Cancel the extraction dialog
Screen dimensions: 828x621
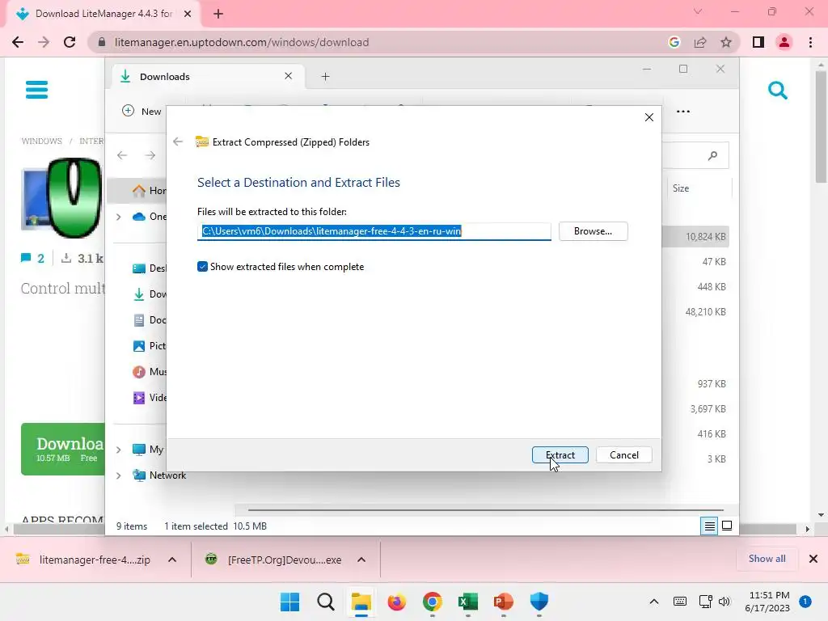pyautogui.click(x=623, y=454)
